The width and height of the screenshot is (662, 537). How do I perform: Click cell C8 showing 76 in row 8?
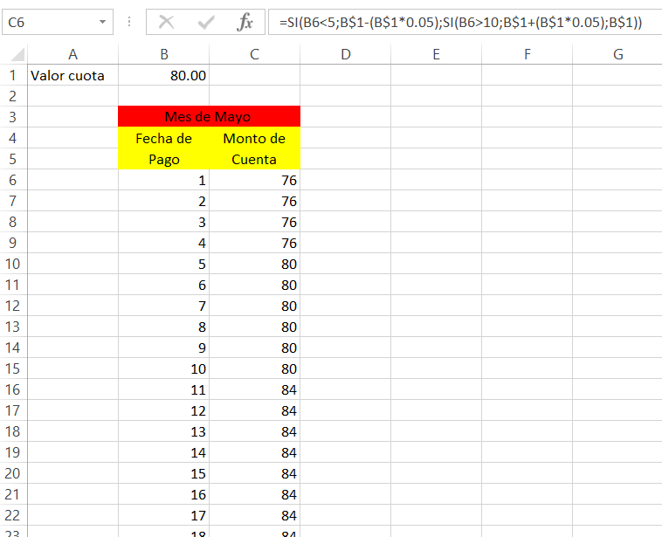click(x=255, y=222)
